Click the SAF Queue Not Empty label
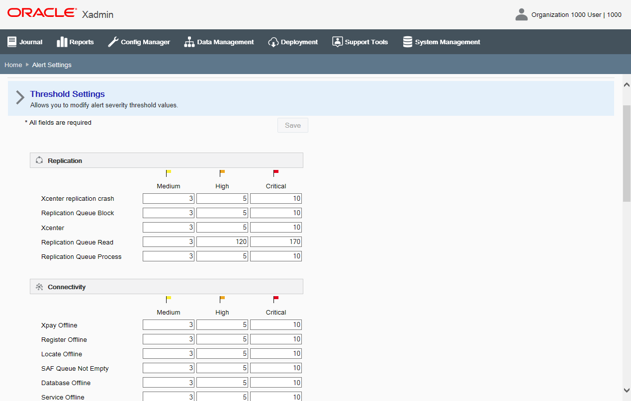This screenshot has width=631, height=401. pyautogui.click(x=75, y=369)
